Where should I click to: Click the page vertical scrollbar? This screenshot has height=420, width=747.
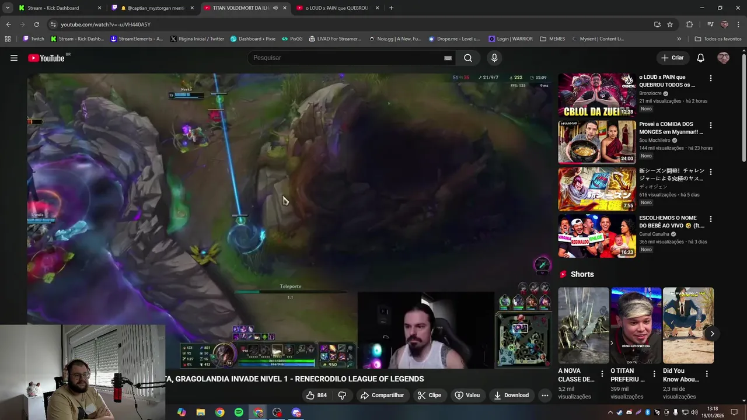(x=744, y=108)
